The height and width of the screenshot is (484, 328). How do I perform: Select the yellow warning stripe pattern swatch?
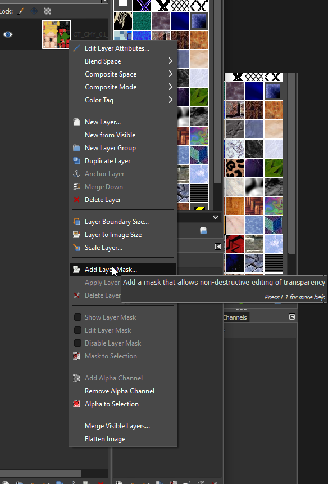(x=199, y=207)
